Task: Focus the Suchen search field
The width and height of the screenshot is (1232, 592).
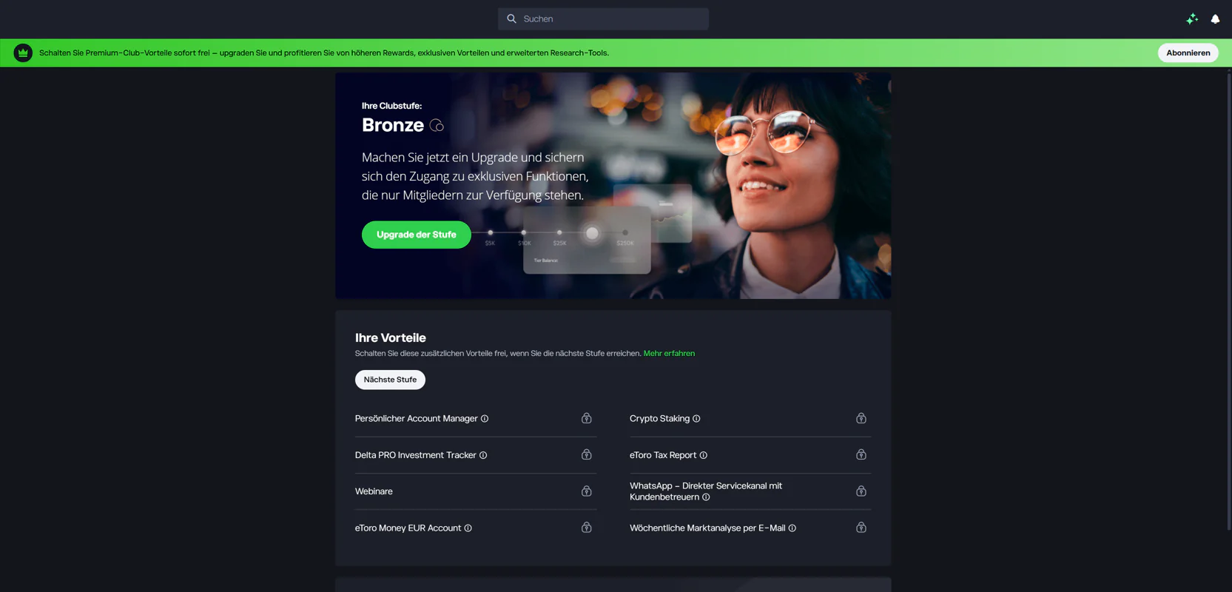Action: [x=603, y=18]
